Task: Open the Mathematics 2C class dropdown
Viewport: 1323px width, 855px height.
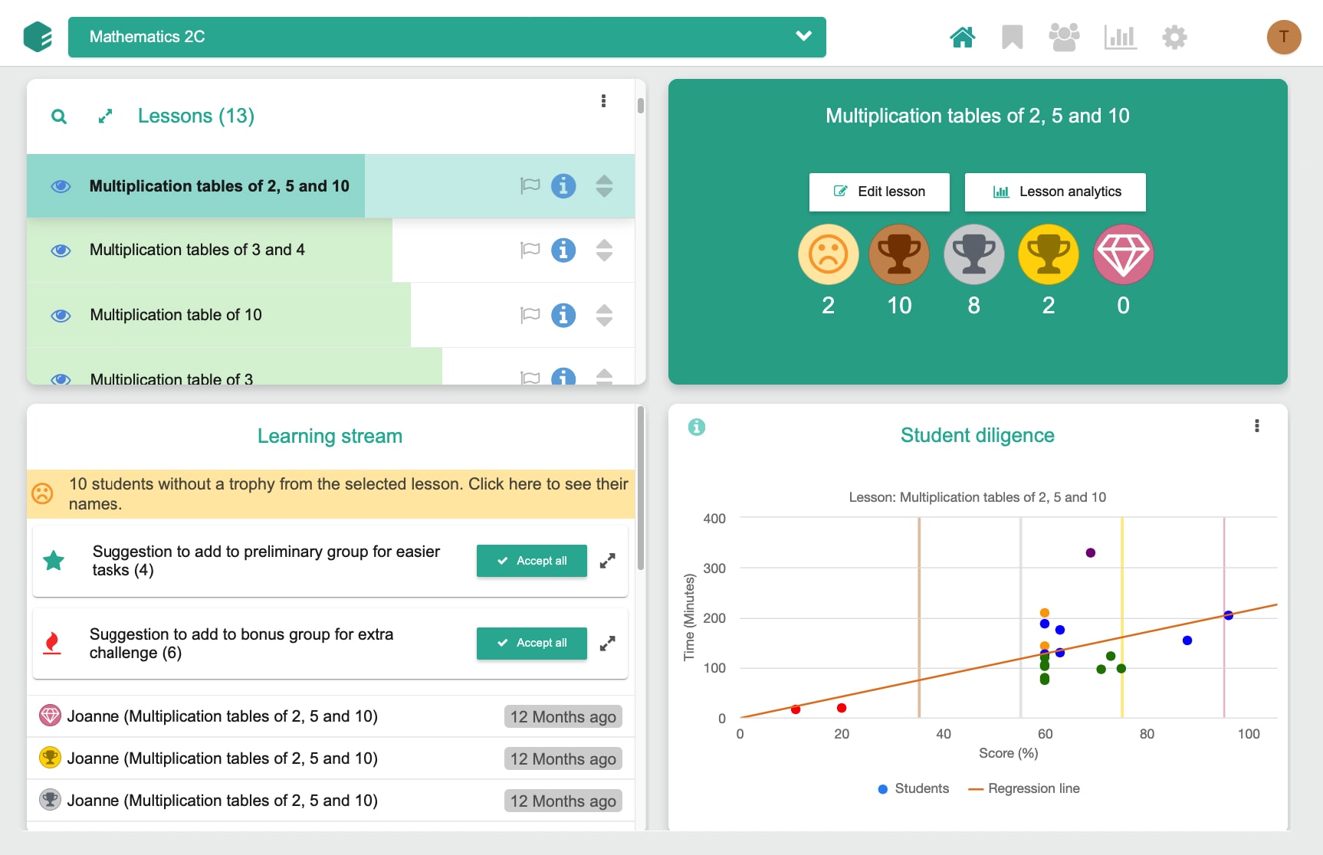Action: point(803,36)
